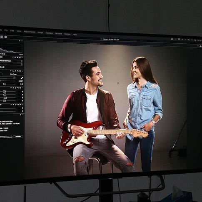Click the help icon in the two-slider panel header
202x202 pixels.
click(11, 105)
